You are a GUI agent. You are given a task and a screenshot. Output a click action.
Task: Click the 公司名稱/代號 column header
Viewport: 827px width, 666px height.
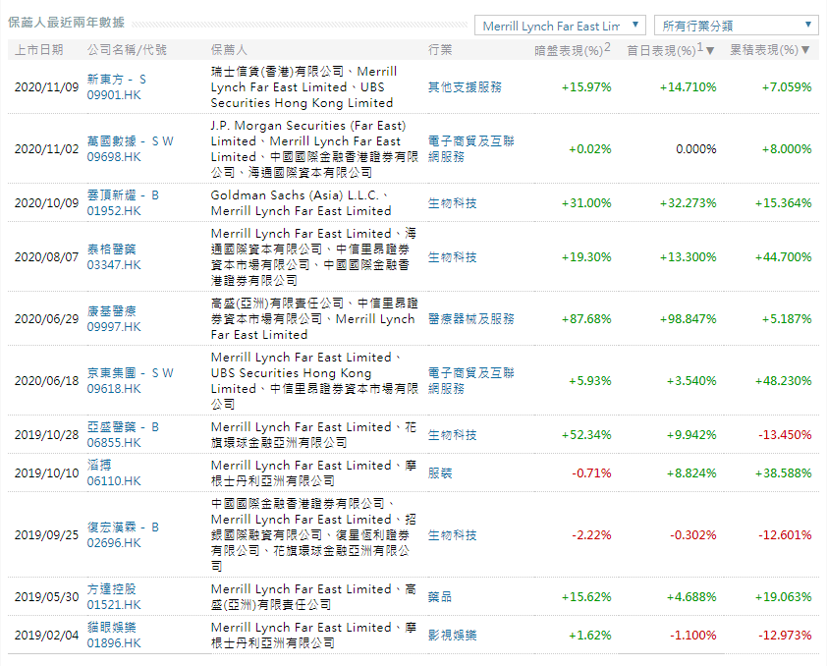point(127,49)
